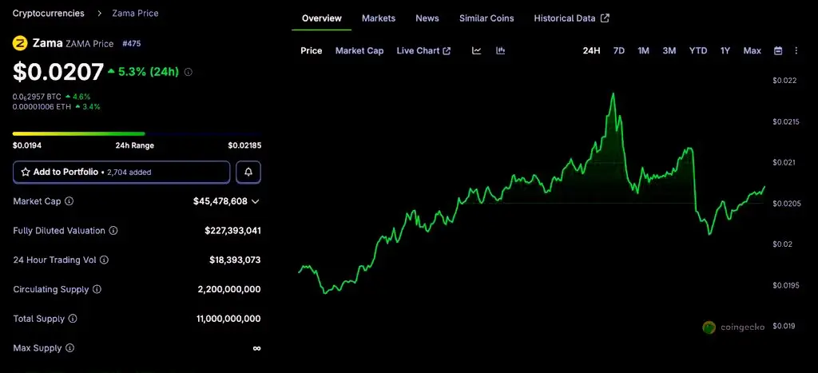Open the Overview tab
This screenshot has width=818, height=373.
point(322,18)
